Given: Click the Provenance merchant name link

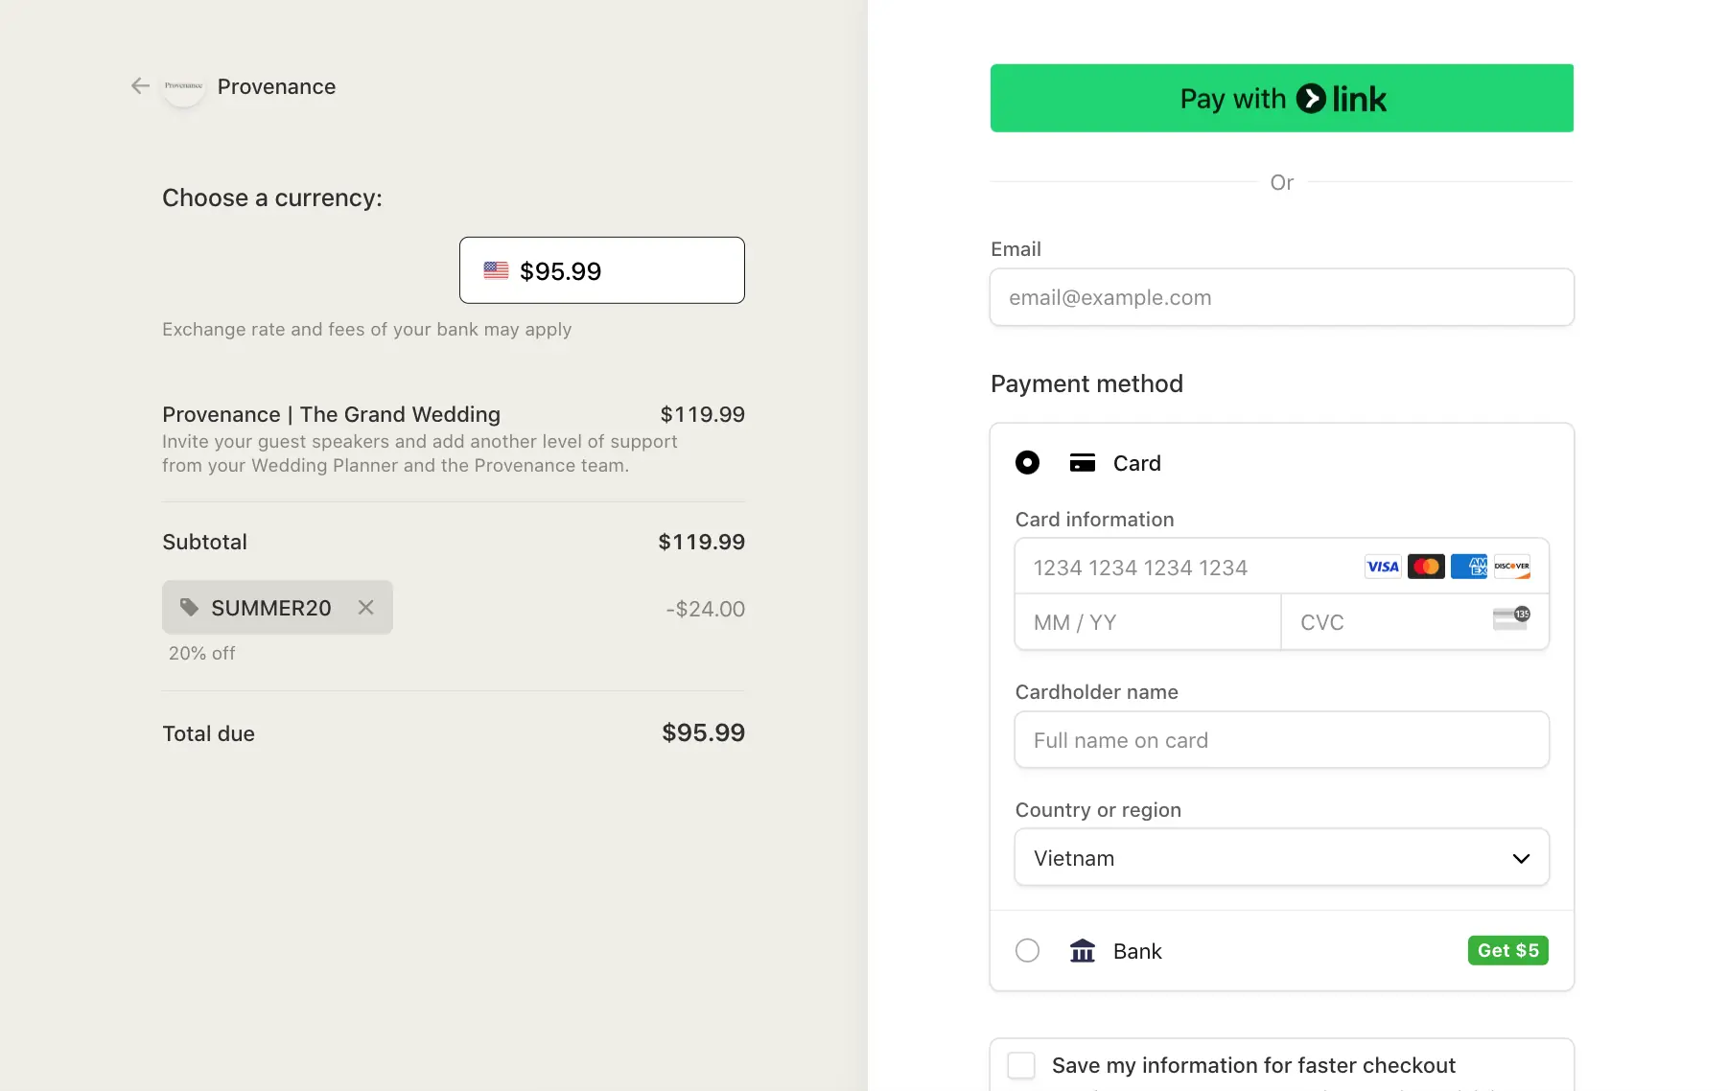Looking at the screenshot, I should coord(276,86).
